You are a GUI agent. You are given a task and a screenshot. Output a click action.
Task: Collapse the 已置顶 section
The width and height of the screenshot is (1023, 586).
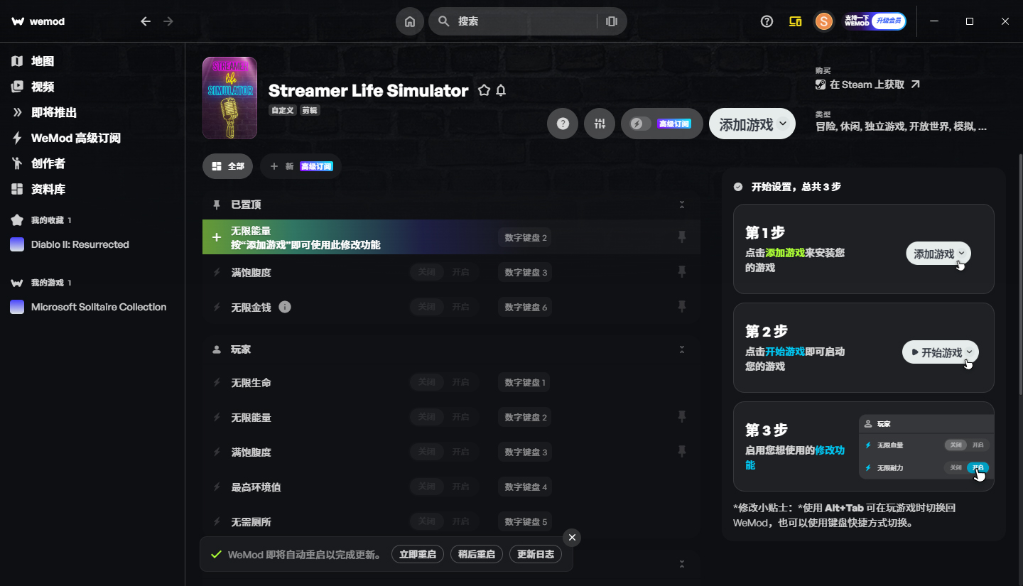682,205
